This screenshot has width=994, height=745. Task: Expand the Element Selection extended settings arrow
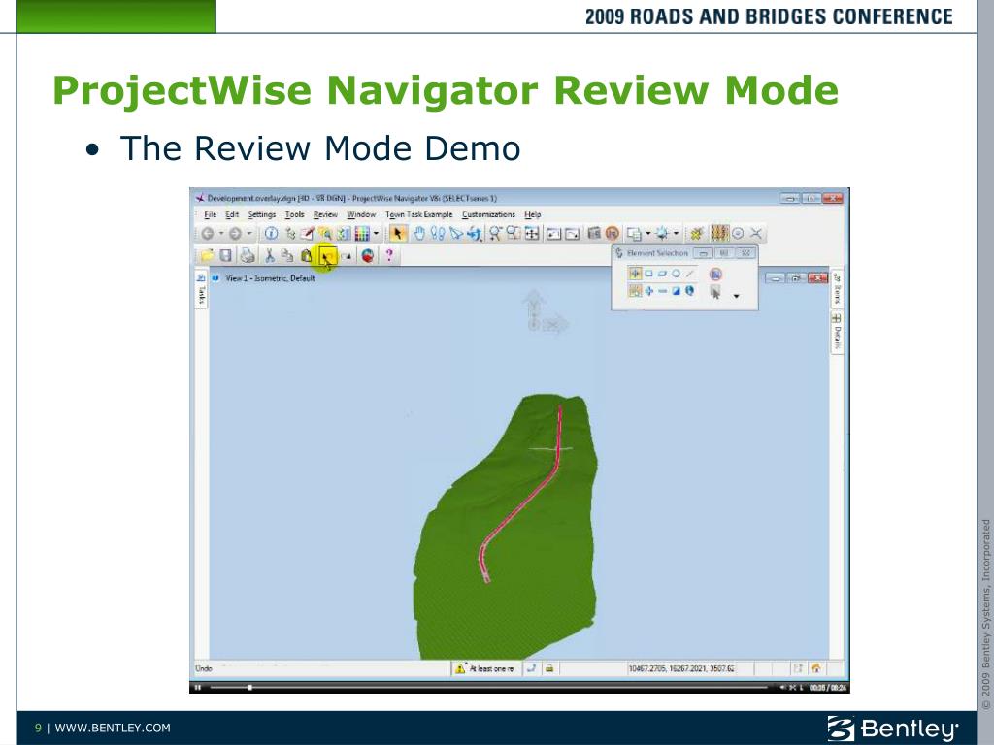pyautogui.click(x=736, y=296)
